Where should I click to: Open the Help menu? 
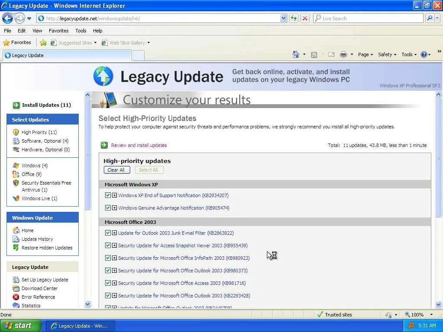tap(97, 31)
